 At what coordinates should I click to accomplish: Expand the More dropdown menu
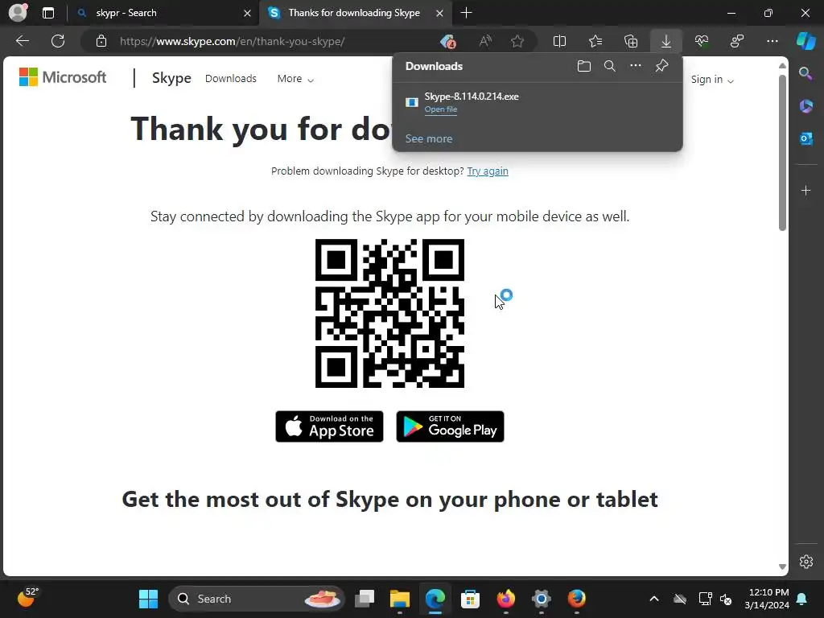click(295, 79)
